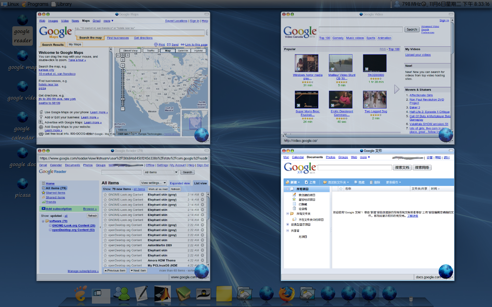This screenshot has height=307, width=492.
Task: Open the trash icon at the dock's end
Action: coord(411,299)
